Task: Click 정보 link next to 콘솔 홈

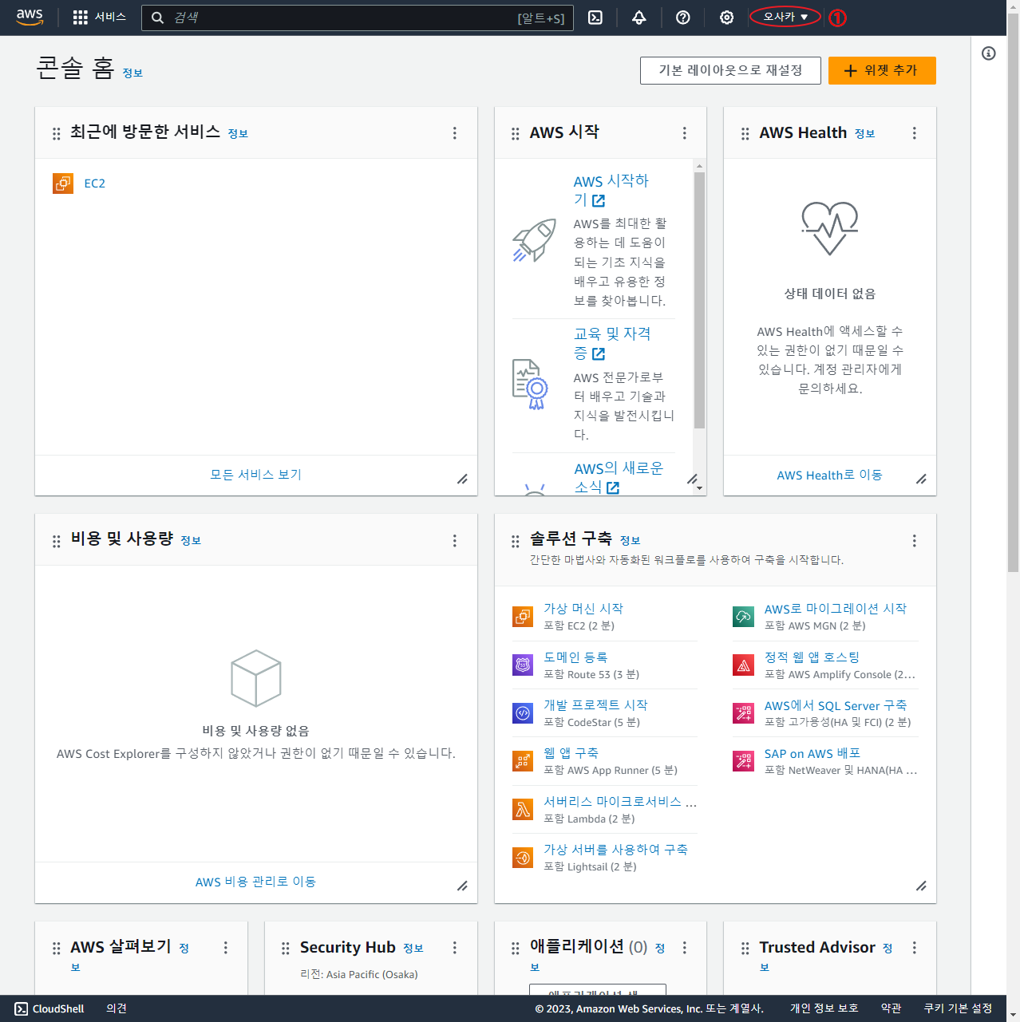Action: tap(132, 73)
